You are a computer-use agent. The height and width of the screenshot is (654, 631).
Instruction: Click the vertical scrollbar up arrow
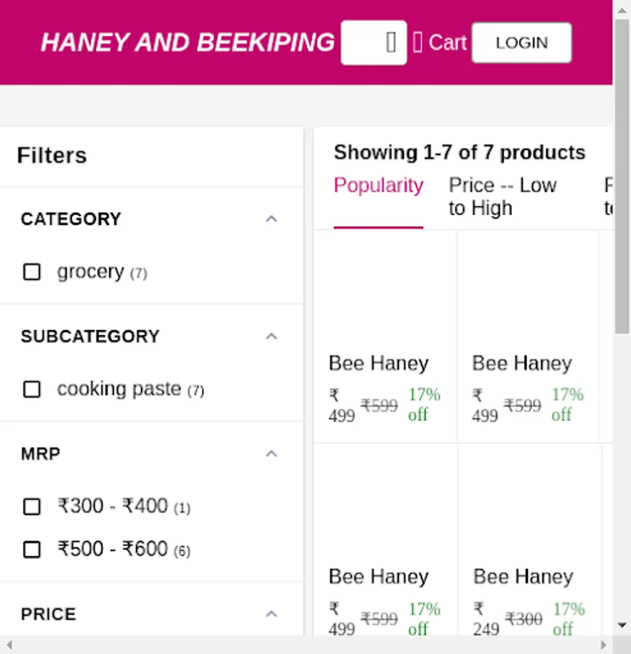622,7
